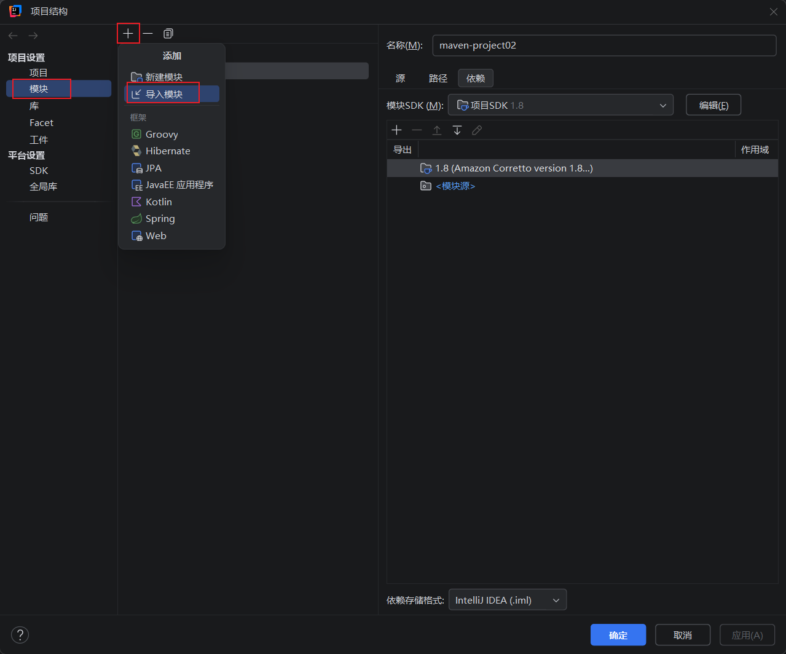Open the 模块SDK dropdown
This screenshot has height=654, width=786.
point(560,105)
